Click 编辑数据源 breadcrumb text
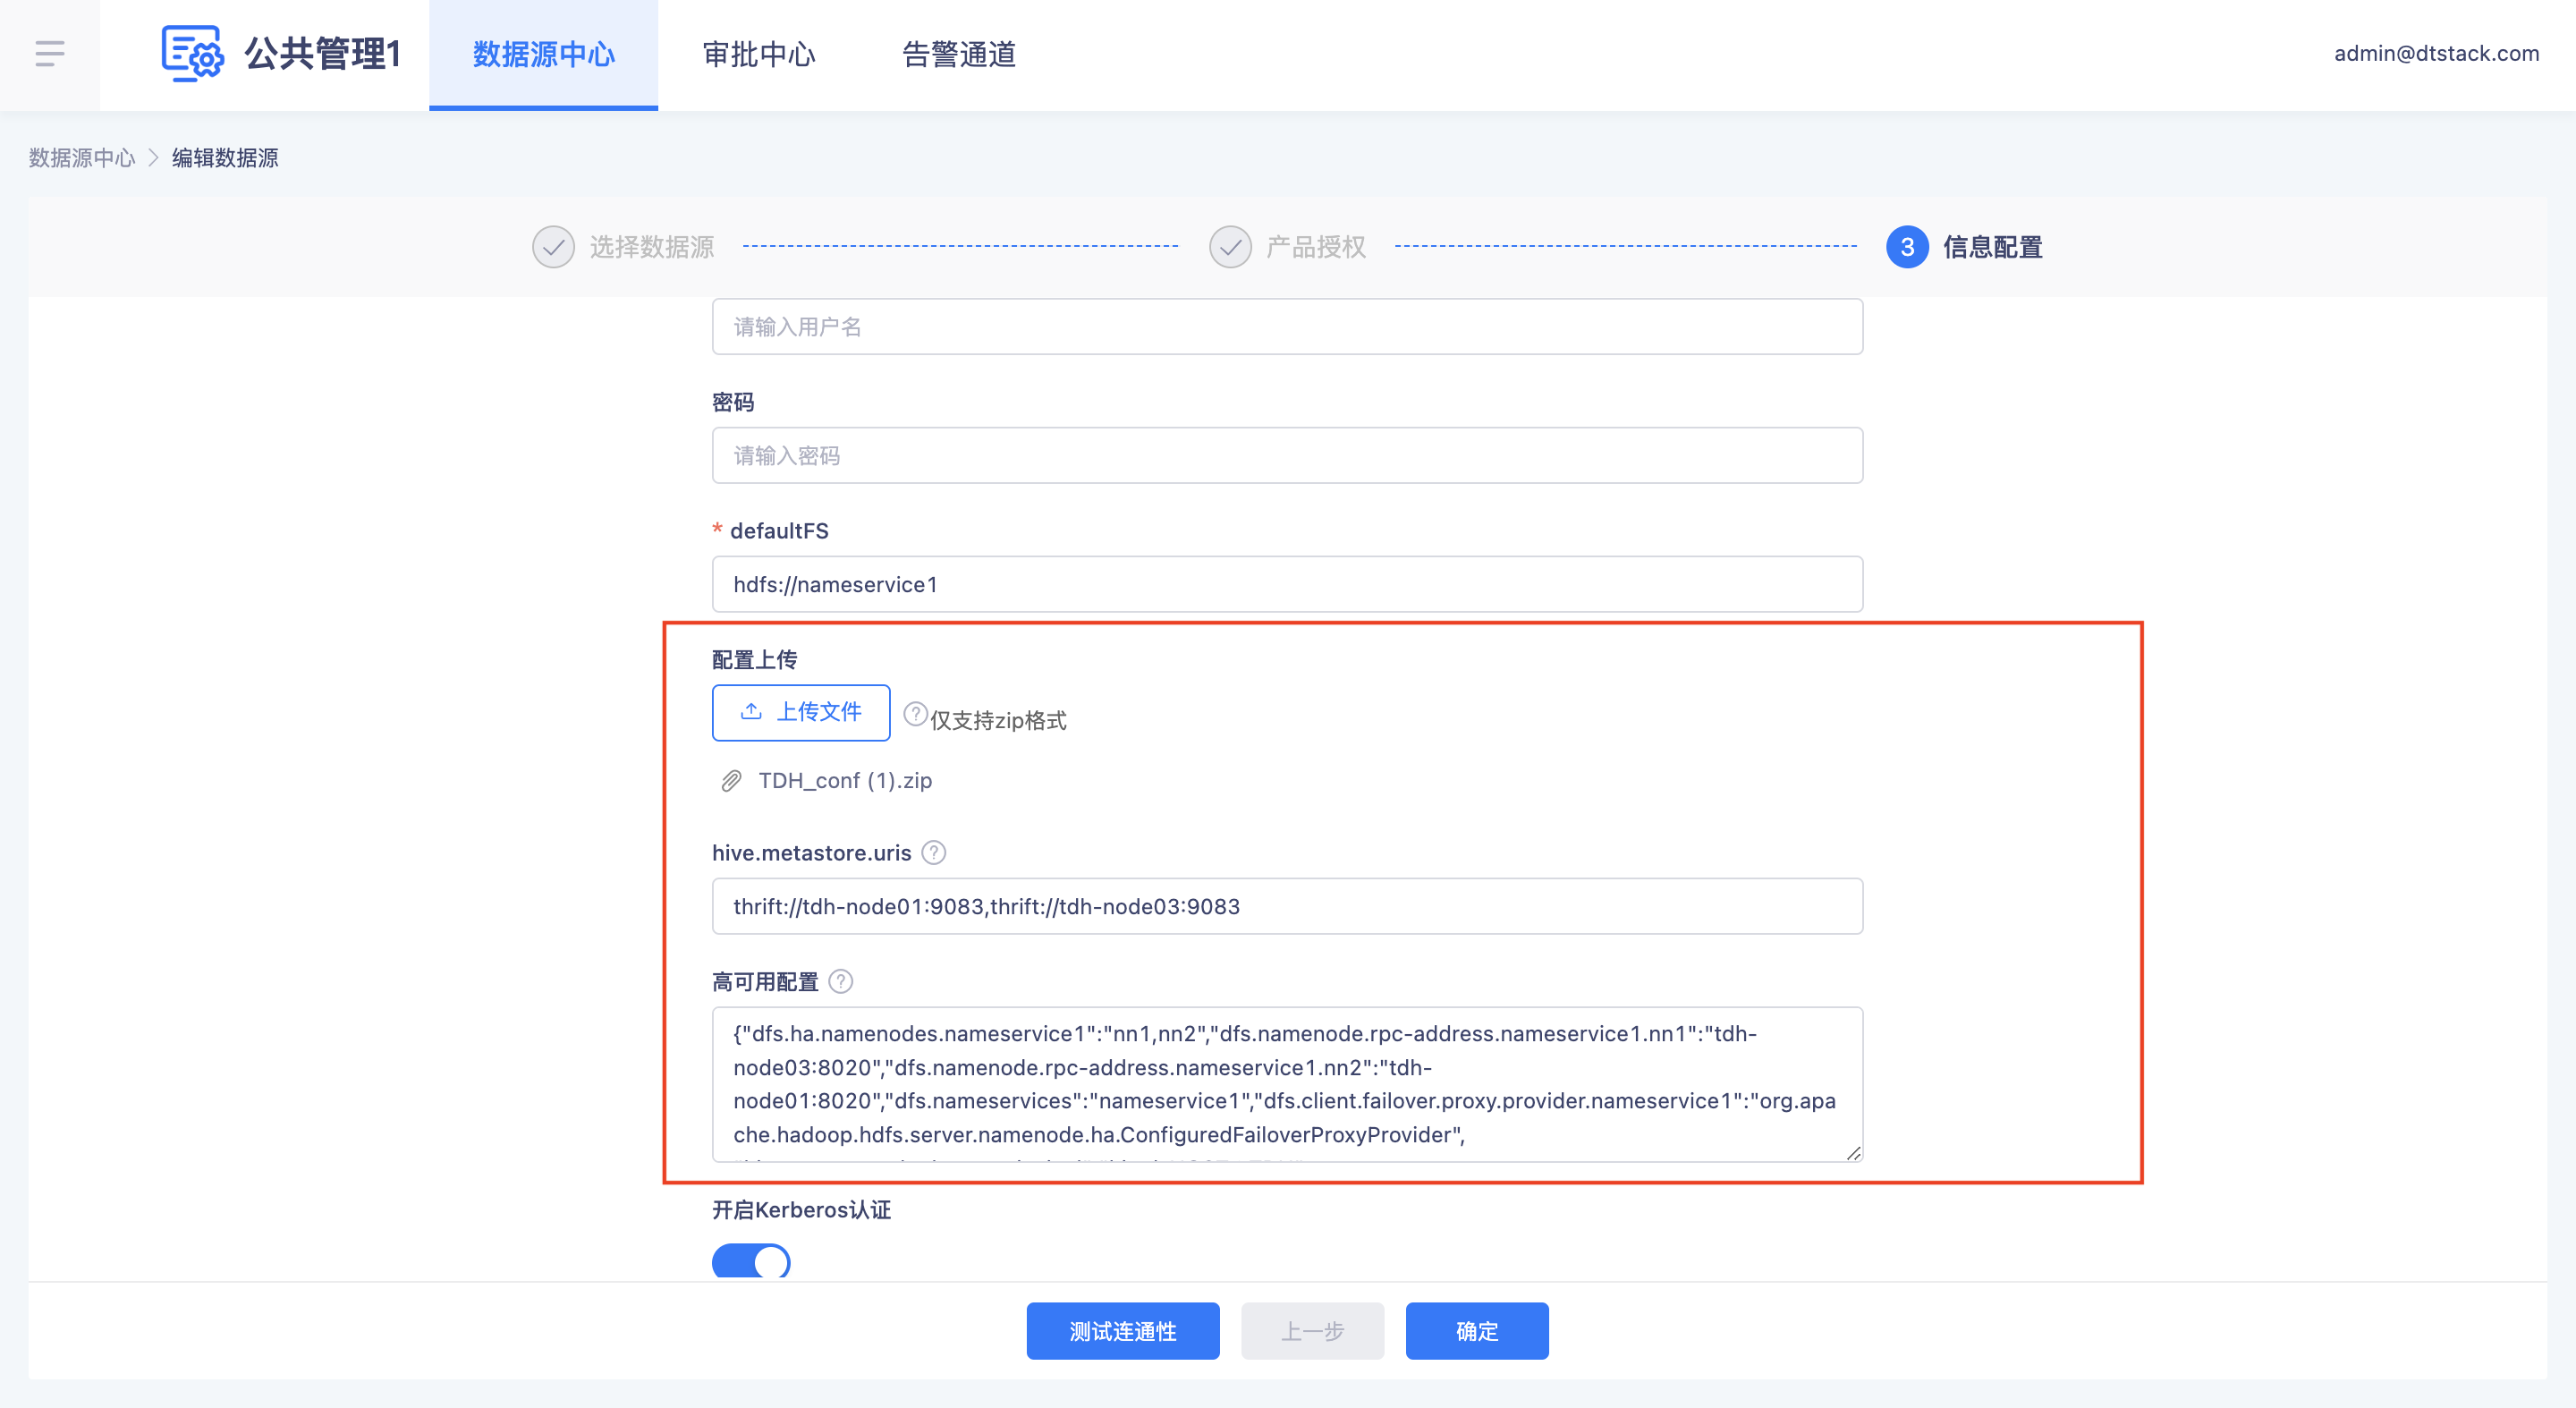Viewport: 2576px width, 1408px height. pos(225,158)
